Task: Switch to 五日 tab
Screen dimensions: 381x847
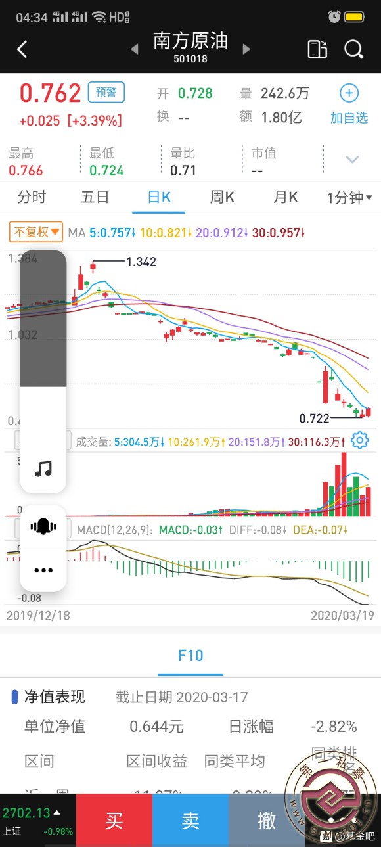Action: coord(95,197)
